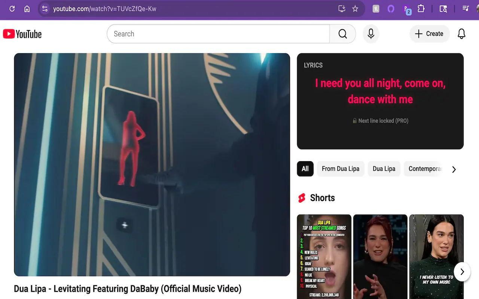Select the From Dua Lipa filter chip
This screenshot has height=299, width=479.
341,169
